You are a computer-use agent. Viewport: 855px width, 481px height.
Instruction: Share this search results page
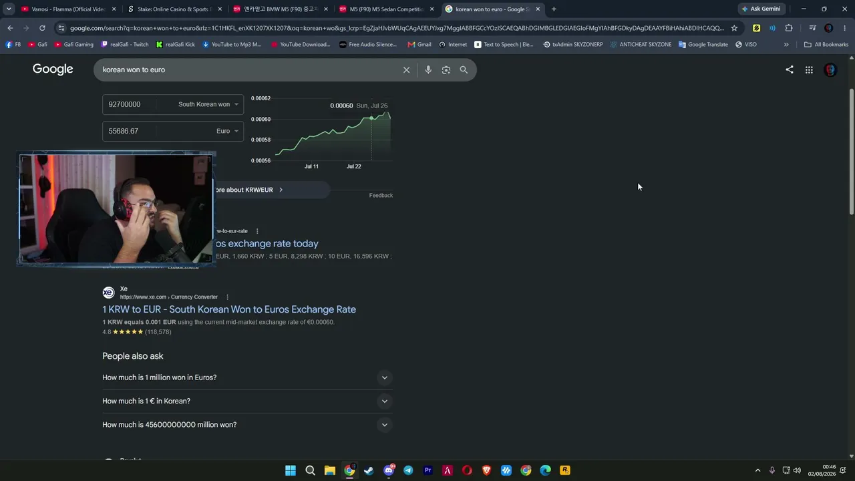(x=790, y=69)
